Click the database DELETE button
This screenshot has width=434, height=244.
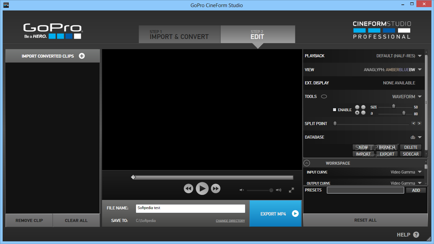[411, 147]
